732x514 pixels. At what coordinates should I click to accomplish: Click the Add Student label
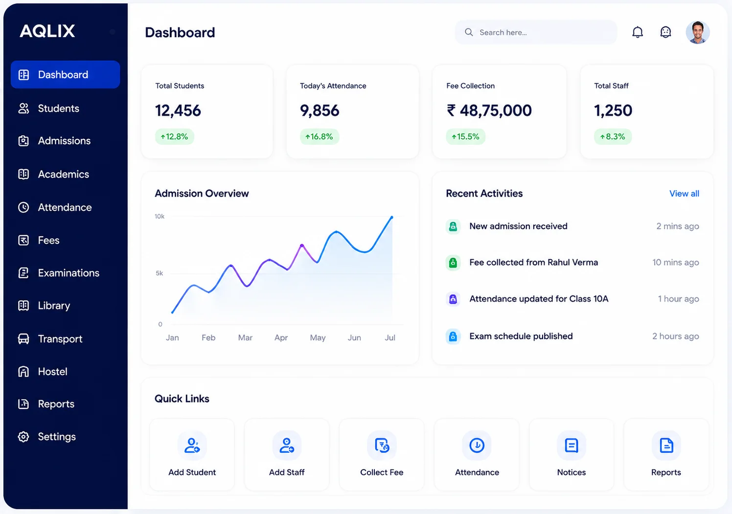(x=192, y=472)
